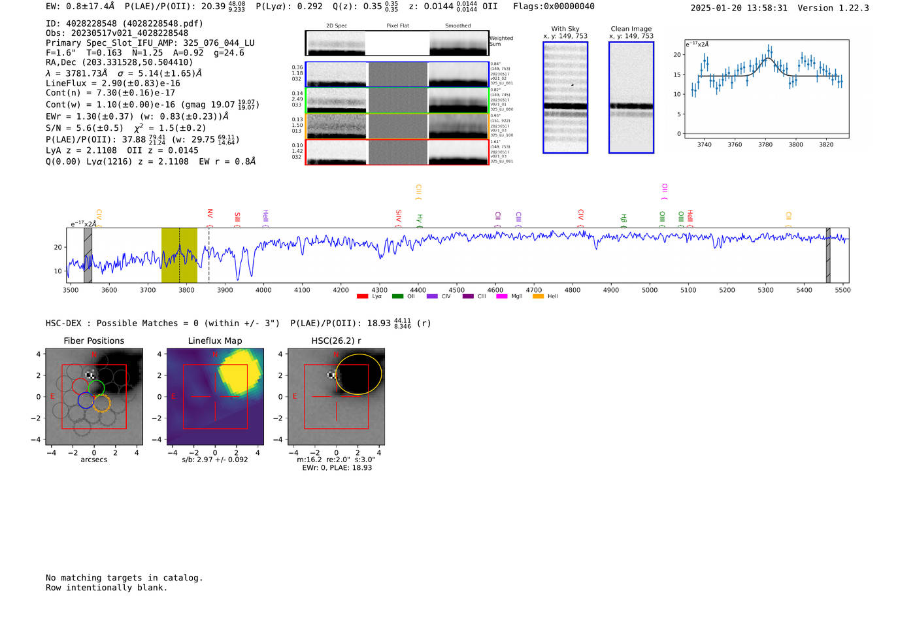Click the blue fiber circle in Fiber Positions
915x623 pixels.
[86, 400]
